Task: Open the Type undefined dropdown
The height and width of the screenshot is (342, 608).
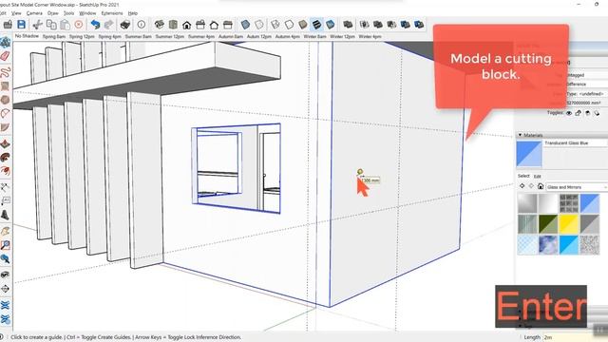Action: [586, 94]
